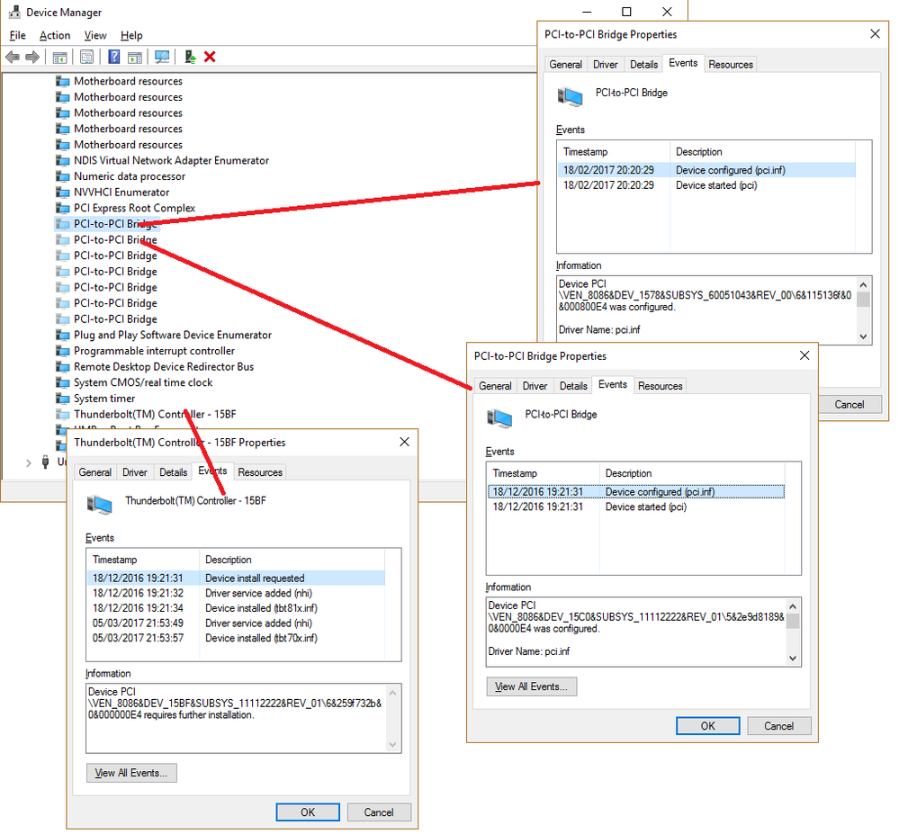Click the toolbar Forward arrow
Viewport: 899px width, 834px height.
[x=32, y=57]
